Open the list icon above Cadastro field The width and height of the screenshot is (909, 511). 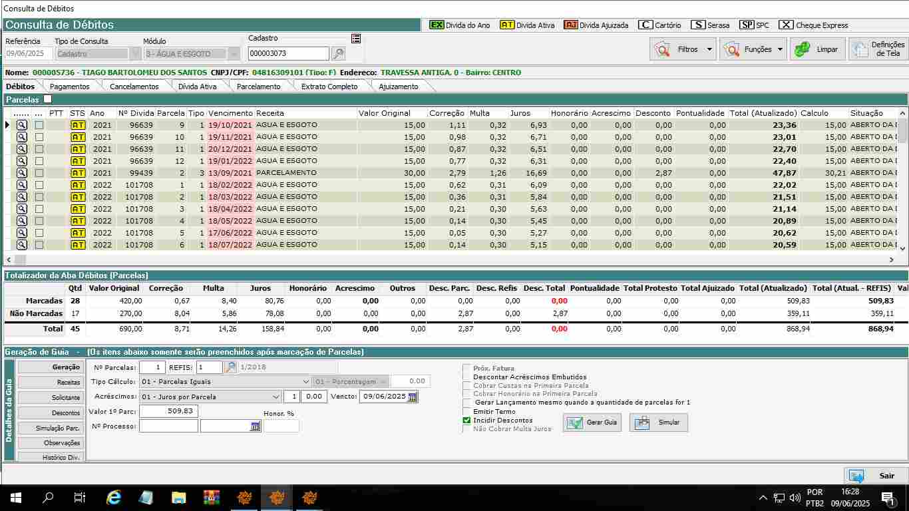click(356, 39)
